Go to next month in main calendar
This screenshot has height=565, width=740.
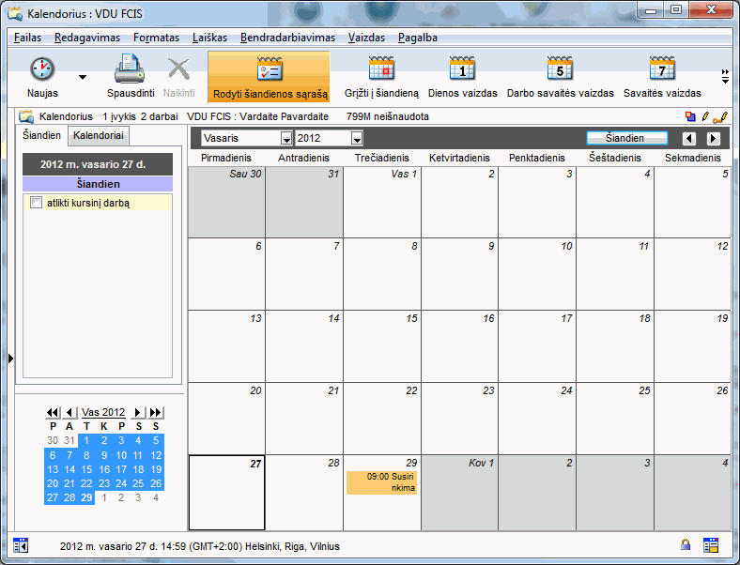[x=713, y=139]
